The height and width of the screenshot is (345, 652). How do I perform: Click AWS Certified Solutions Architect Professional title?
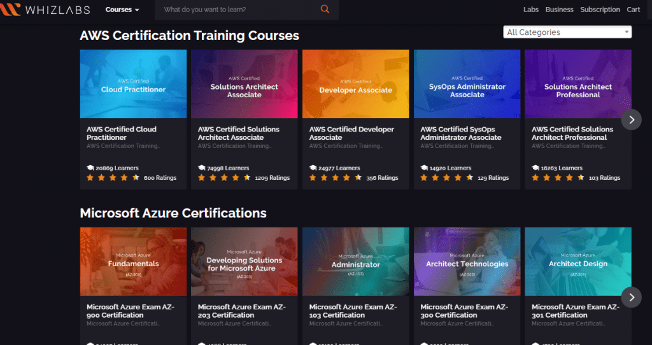pos(572,133)
